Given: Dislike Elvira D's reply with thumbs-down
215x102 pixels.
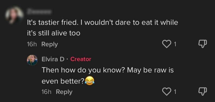Looking at the screenshot, I should coord(203,92).
